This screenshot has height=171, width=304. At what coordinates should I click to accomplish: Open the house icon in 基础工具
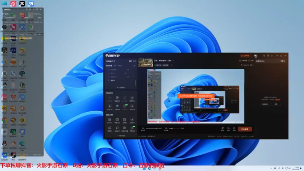(117, 129)
